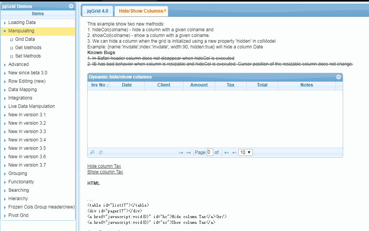
Task: Click the Dynamic hide/show columns title
Action: tap(120, 77)
